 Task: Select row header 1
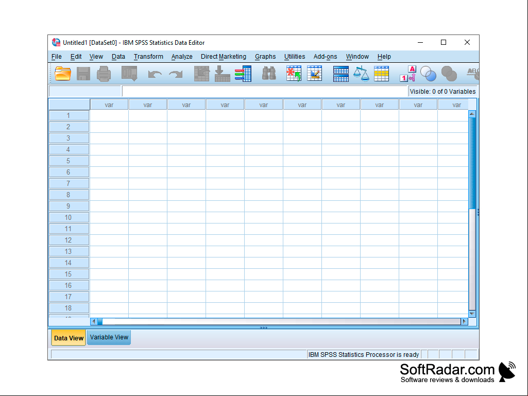[x=69, y=115]
